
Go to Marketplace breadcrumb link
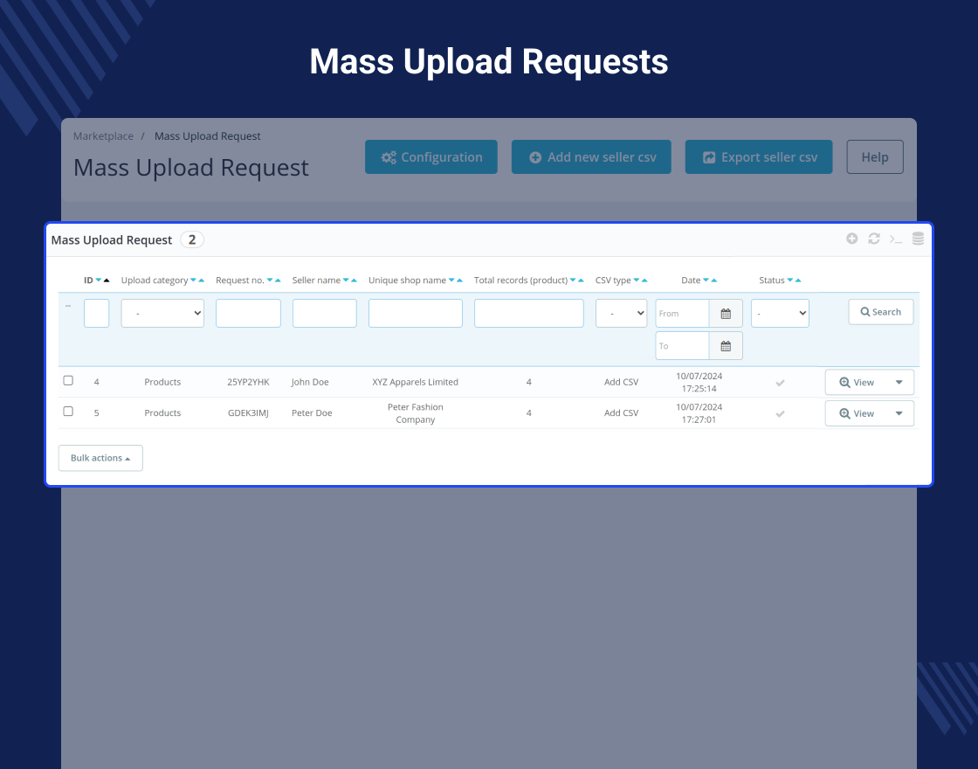click(103, 136)
